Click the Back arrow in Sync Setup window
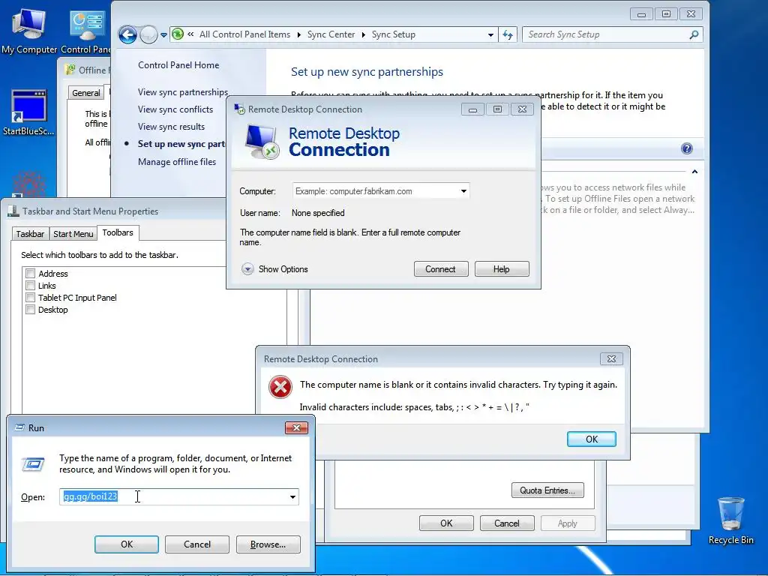The height and width of the screenshot is (576, 768). 127,34
